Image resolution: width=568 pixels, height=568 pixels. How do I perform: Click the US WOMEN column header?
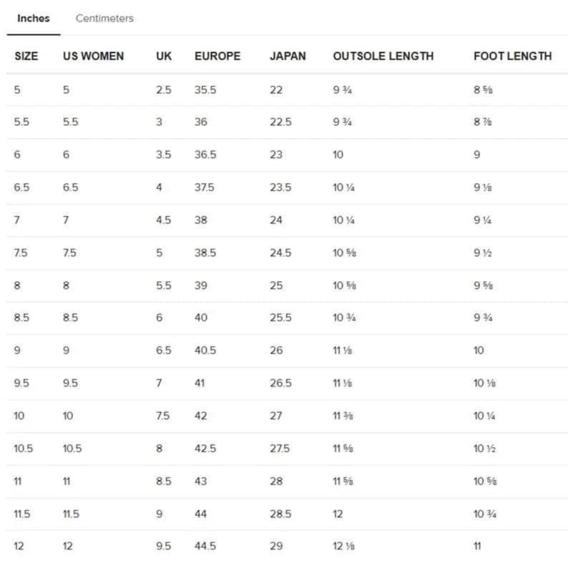[x=94, y=56]
